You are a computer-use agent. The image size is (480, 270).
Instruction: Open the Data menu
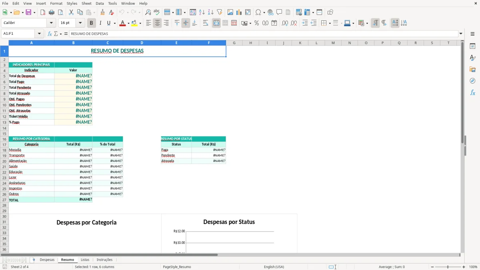tap(100, 3)
